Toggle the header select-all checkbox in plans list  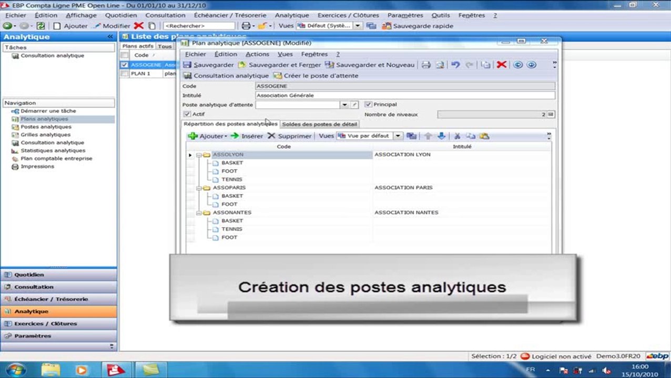click(124, 55)
